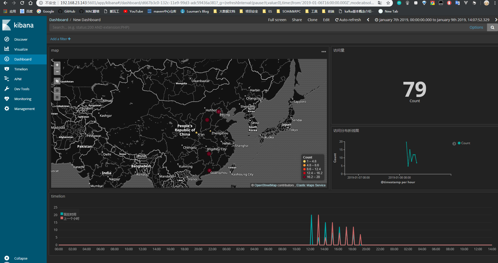Move time range forward
The height and width of the screenshot is (263, 498).
(496, 20)
